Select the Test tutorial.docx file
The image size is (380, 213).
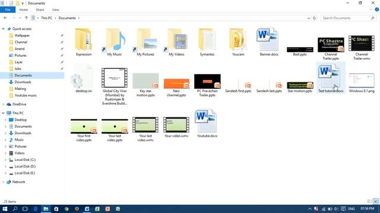click(331, 78)
